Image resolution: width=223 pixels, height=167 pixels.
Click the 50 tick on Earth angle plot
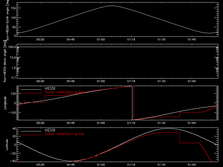click(x=14, y=27)
